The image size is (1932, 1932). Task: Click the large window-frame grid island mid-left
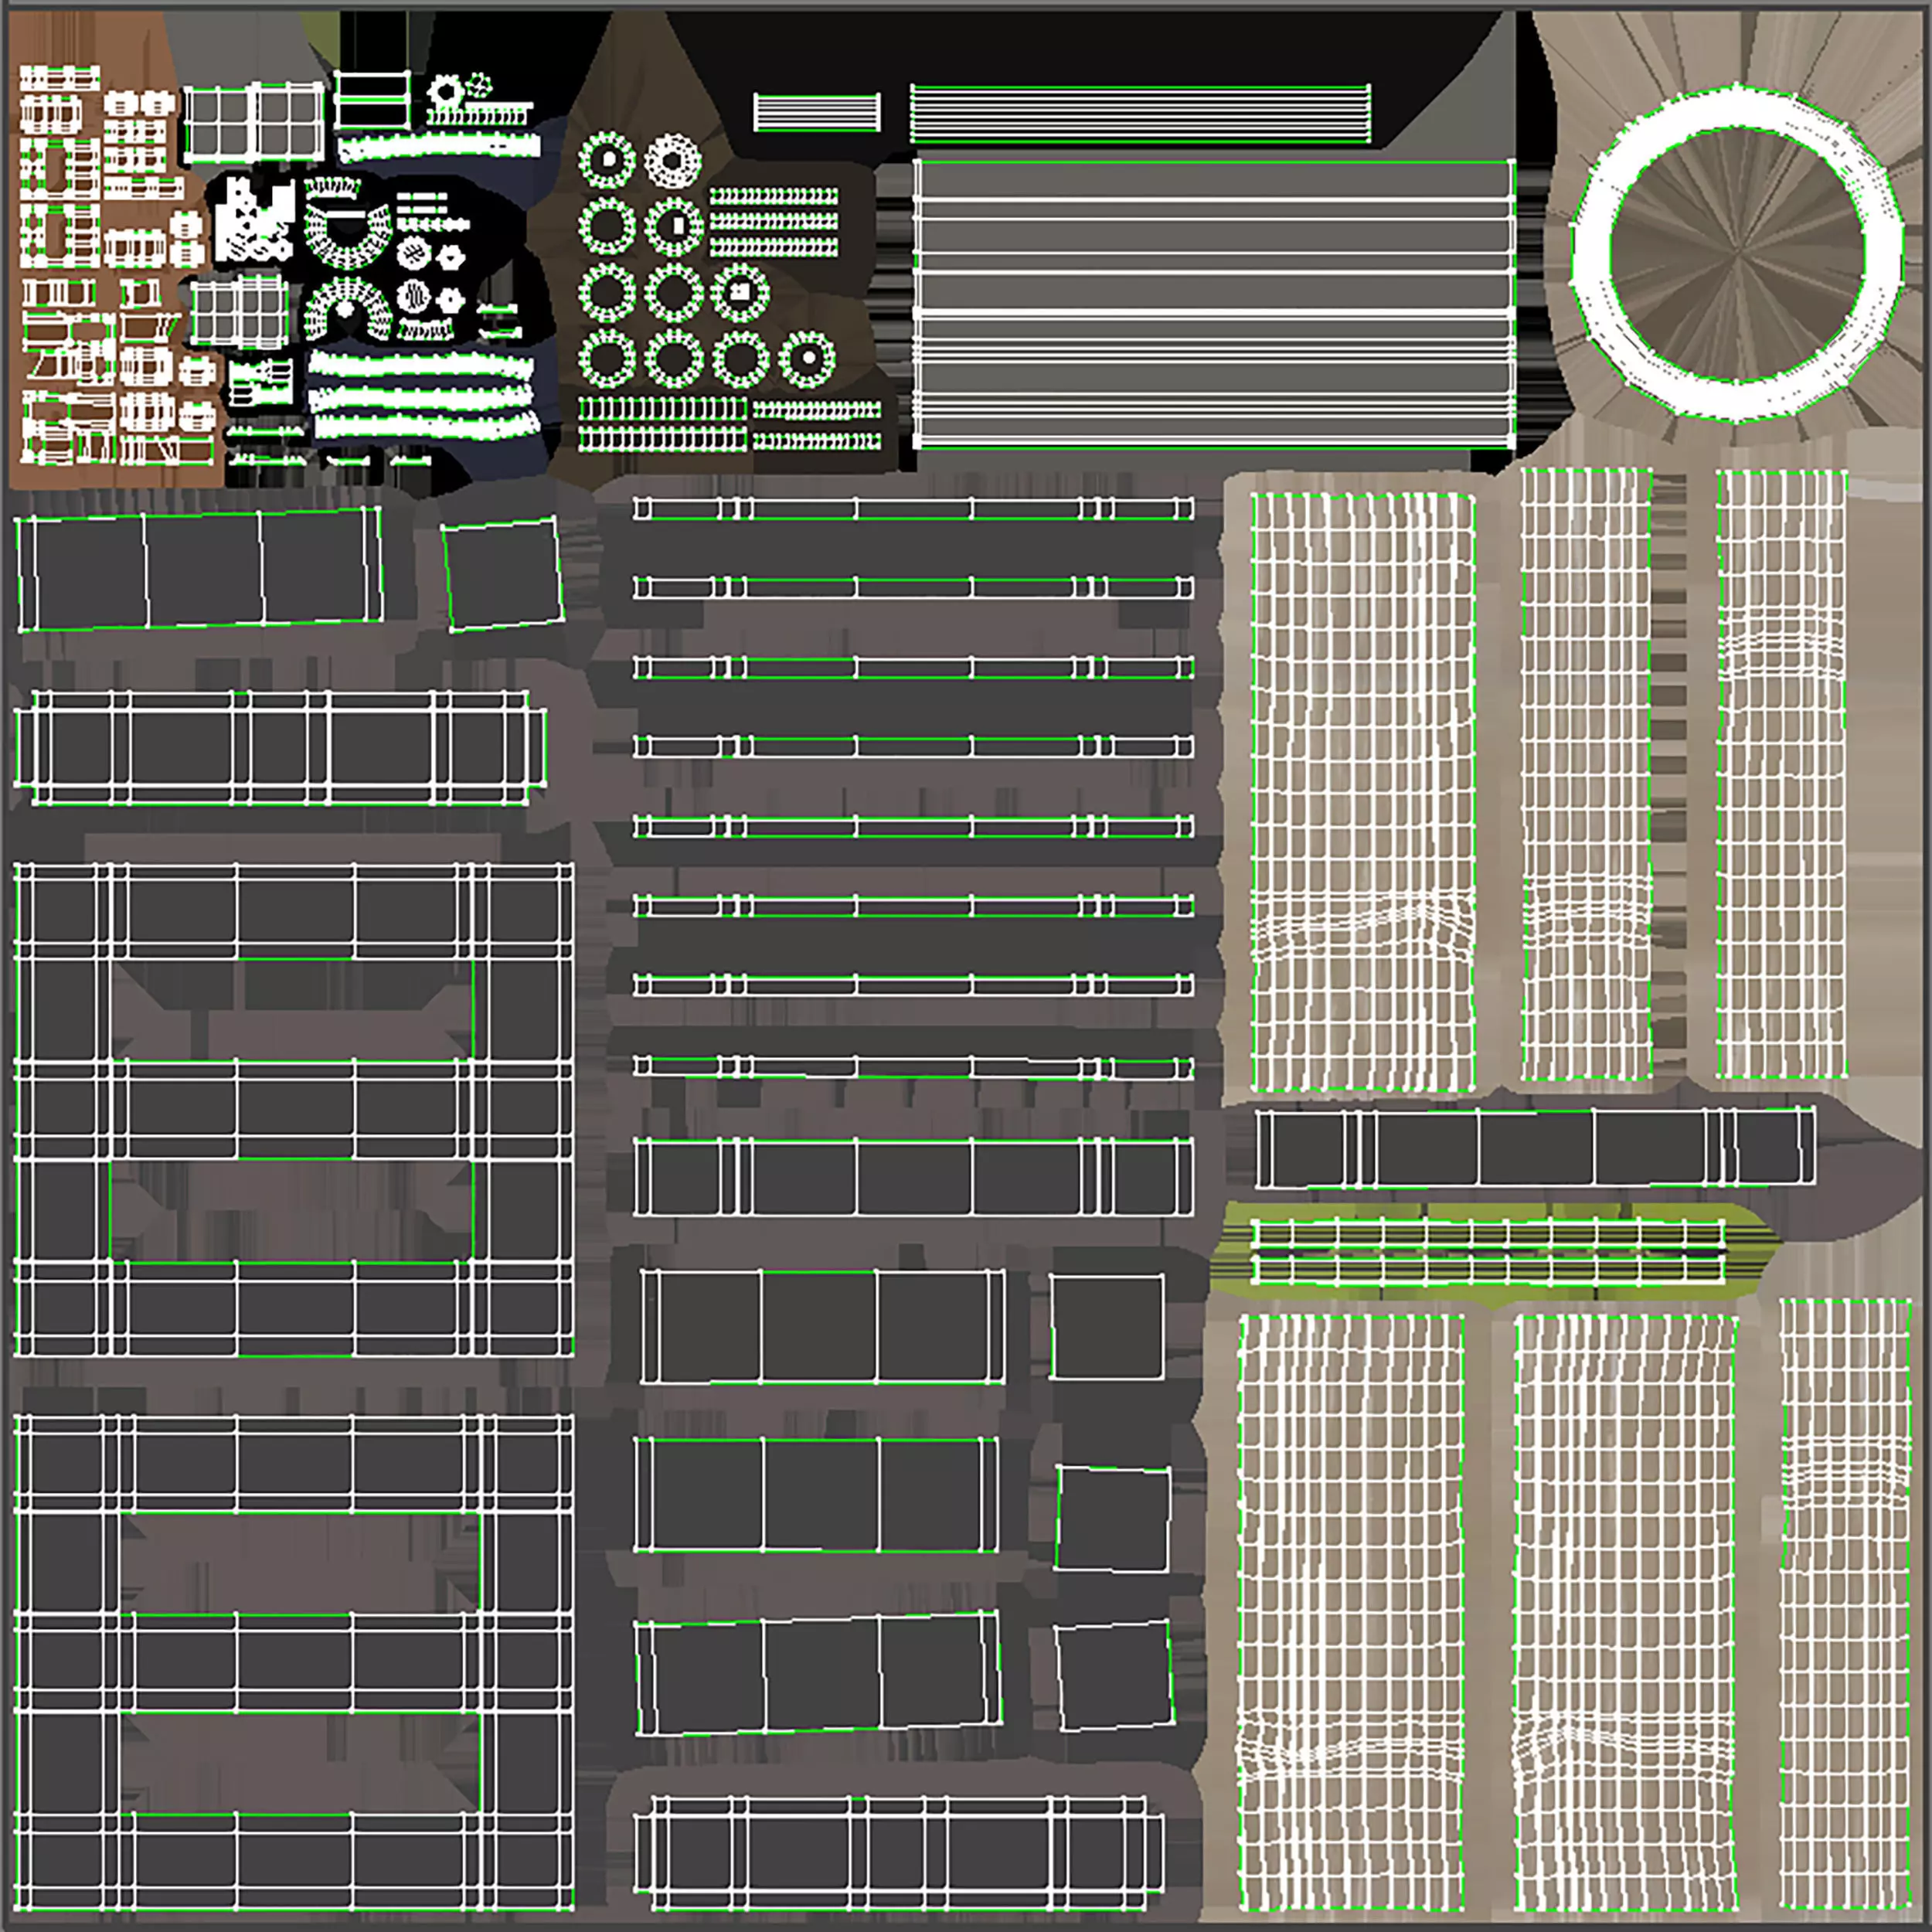click(292, 1109)
